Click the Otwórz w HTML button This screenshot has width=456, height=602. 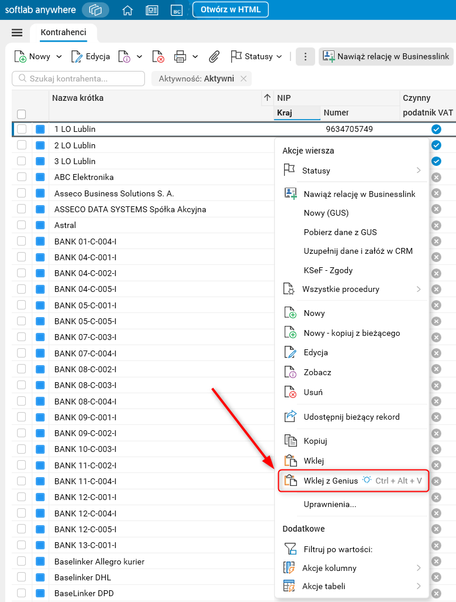(230, 9)
